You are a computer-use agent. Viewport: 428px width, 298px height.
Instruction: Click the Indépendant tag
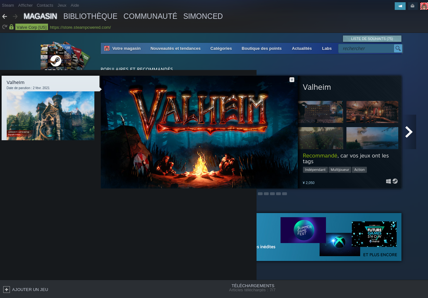click(315, 170)
